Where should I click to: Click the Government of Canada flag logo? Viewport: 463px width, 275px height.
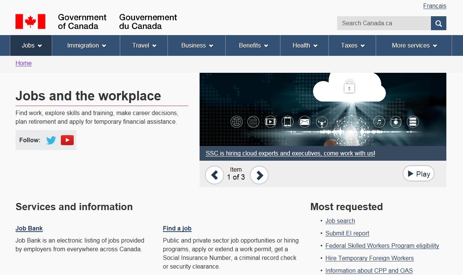pos(30,22)
